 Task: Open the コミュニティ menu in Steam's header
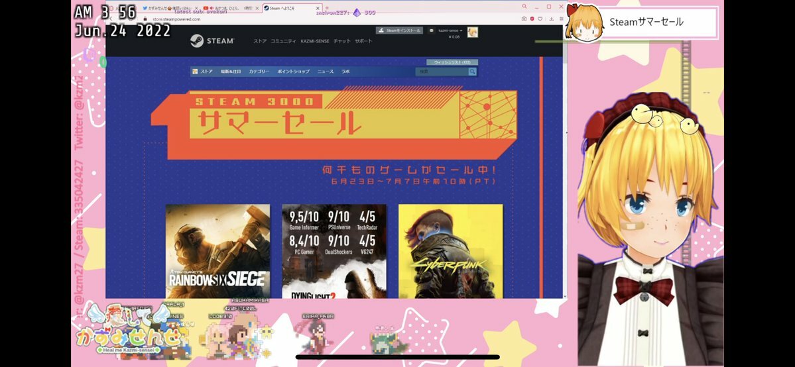283,41
